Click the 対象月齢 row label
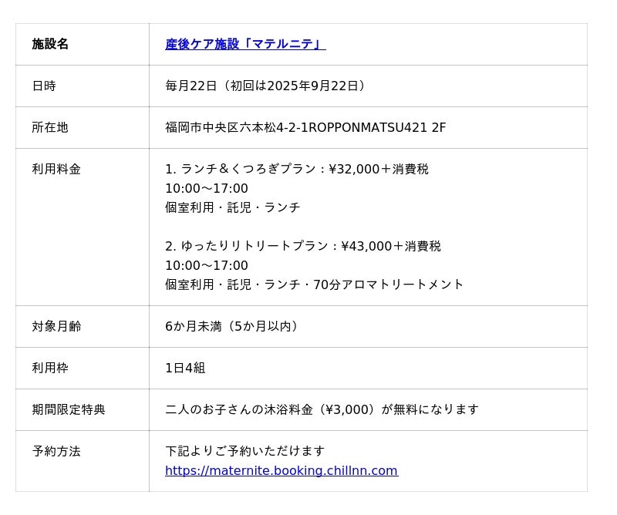The height and width of the screenshot is (515, 617). [56, 327]
